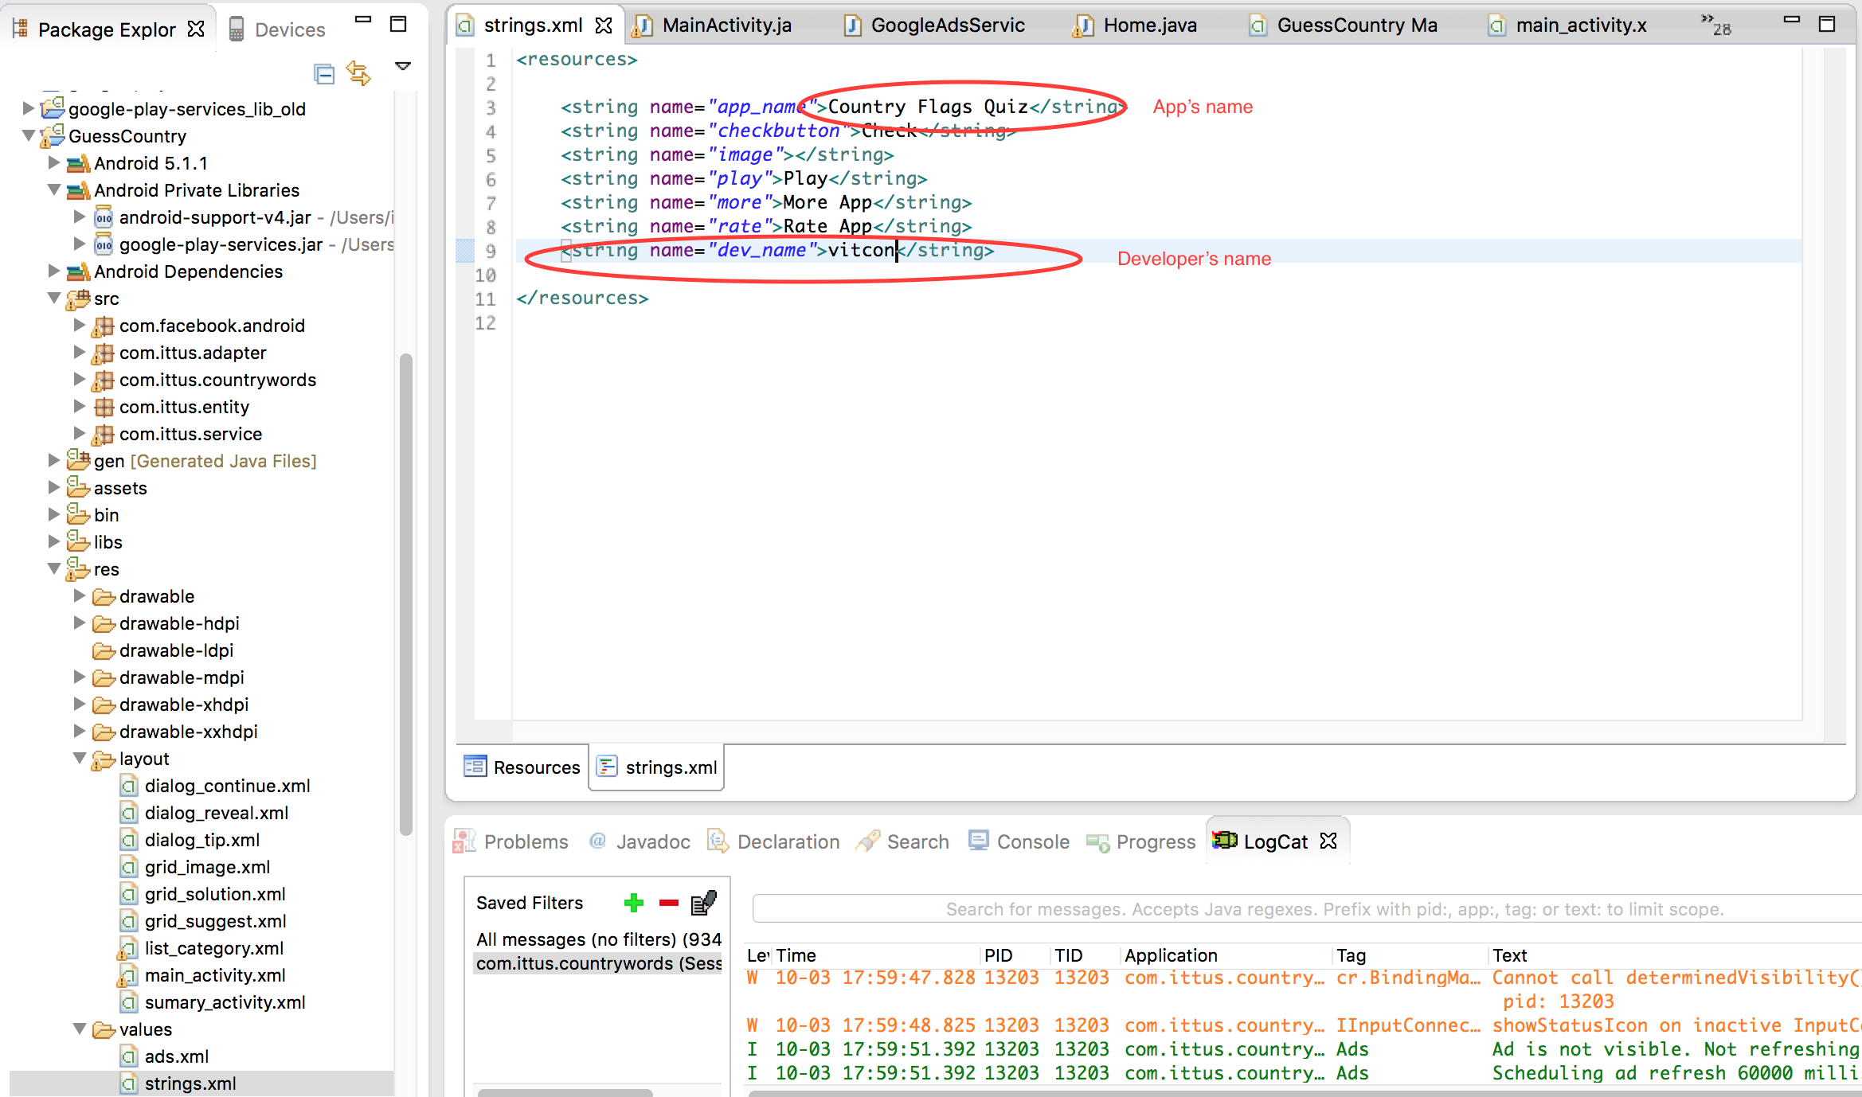Click libs folder icon

[x=78, y=541]
